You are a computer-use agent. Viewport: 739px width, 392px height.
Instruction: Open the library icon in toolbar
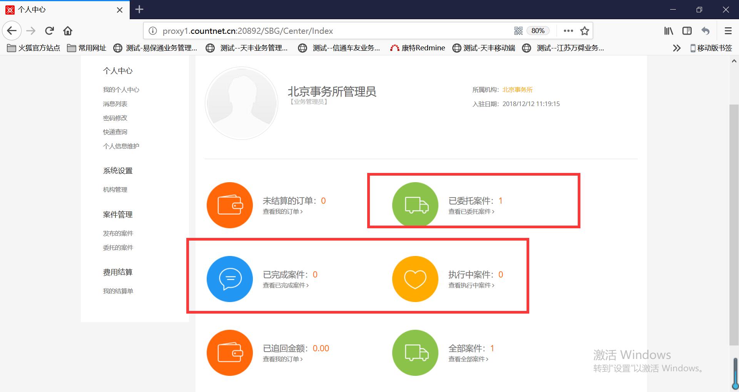coord(669,31)
